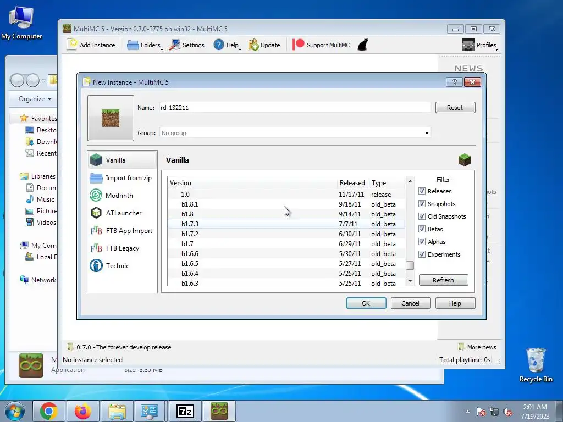The image size is (563, 422).
Task: Sort the list by Version column header
Action: pos(252,182)
